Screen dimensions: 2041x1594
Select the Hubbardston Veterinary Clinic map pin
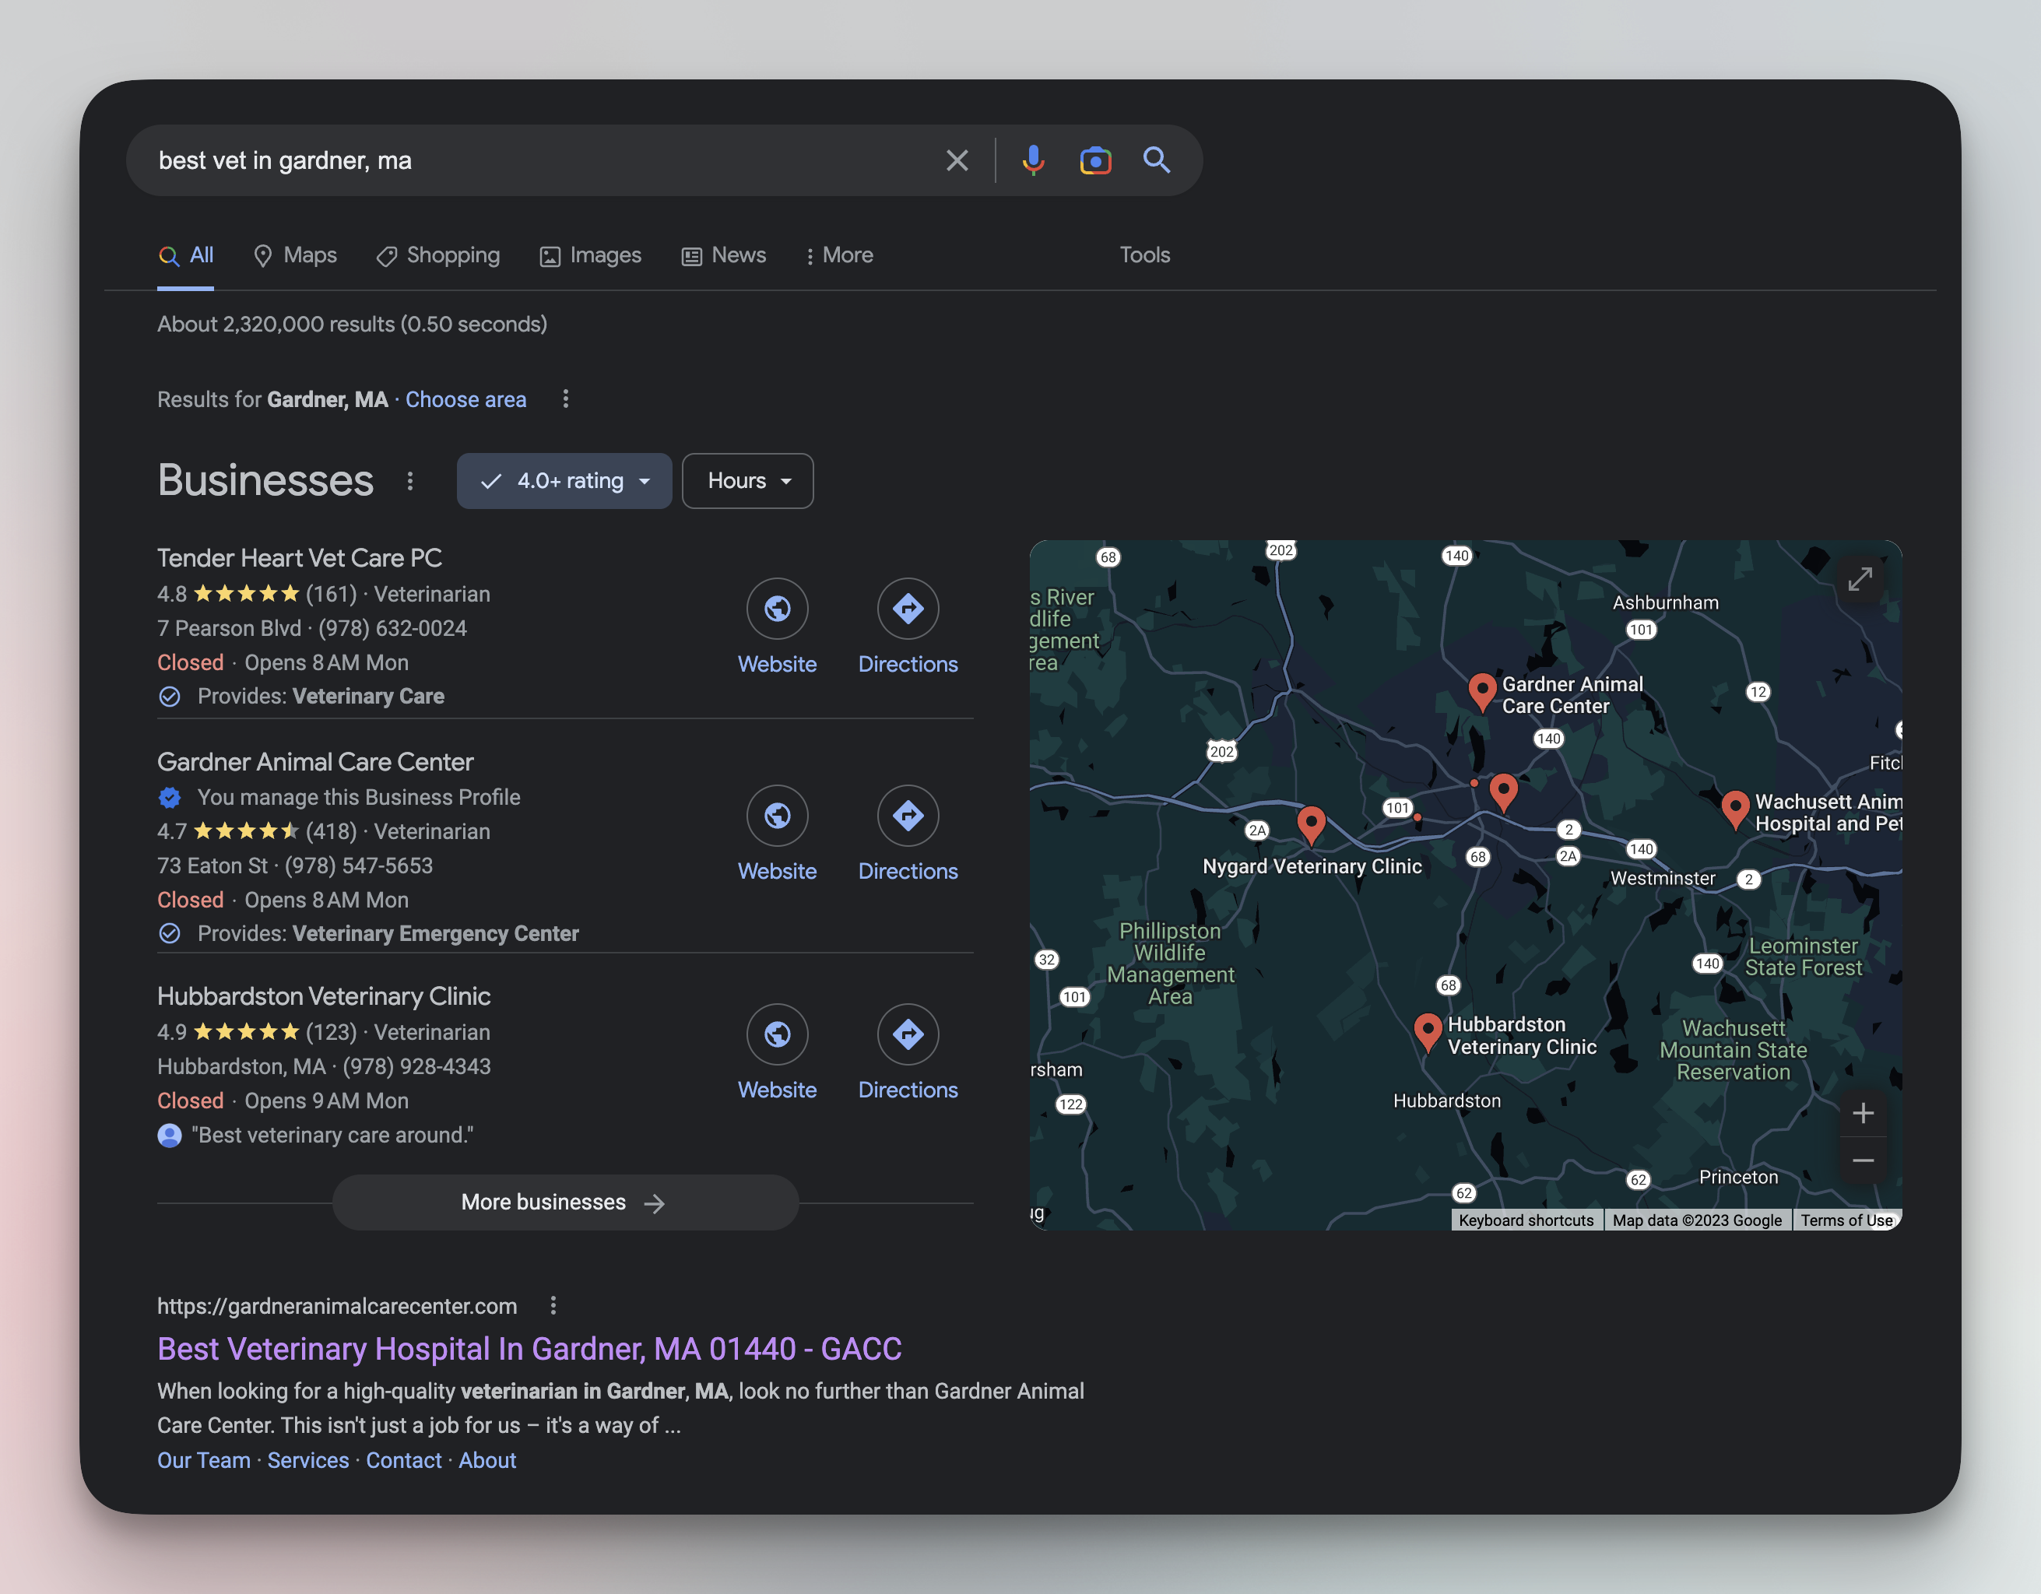(x=1427, y=1034)
